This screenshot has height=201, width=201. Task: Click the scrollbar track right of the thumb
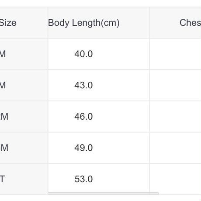pyautogui.click(x=180, y=194)
